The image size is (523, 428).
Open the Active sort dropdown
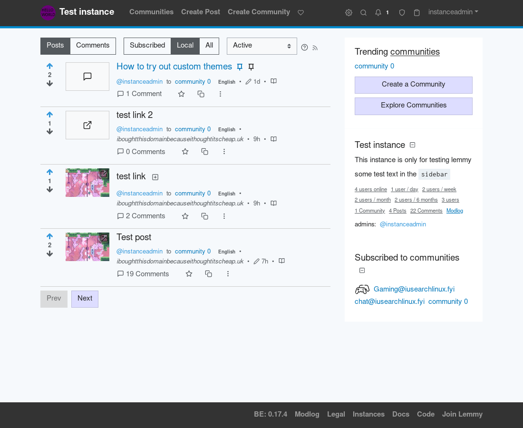tap(261, 46)
